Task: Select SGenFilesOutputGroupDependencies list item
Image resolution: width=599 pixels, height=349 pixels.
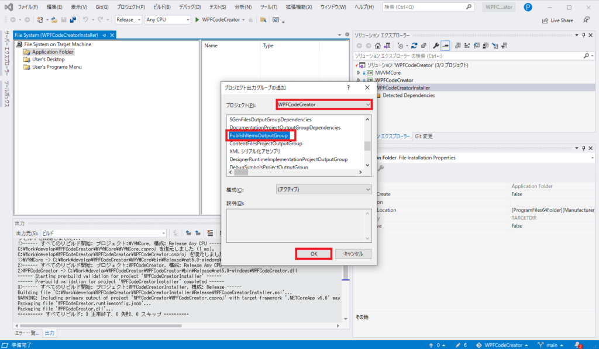Action: [270, 120]
